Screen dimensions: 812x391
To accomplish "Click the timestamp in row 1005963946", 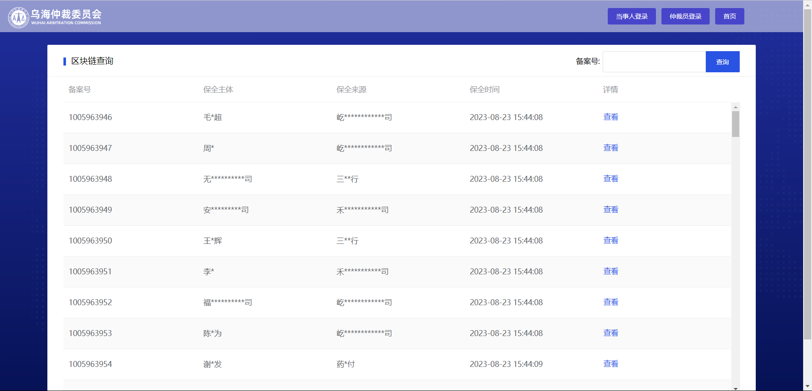I will (x=506, y=117).
